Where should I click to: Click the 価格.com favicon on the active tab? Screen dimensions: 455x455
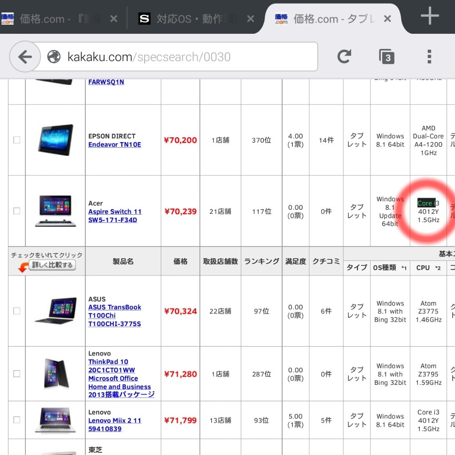tap(282, 18)
